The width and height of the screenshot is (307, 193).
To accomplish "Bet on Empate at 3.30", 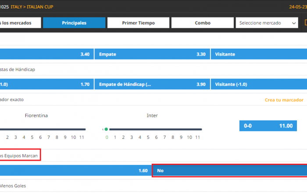I will click(x=151, y=54).
